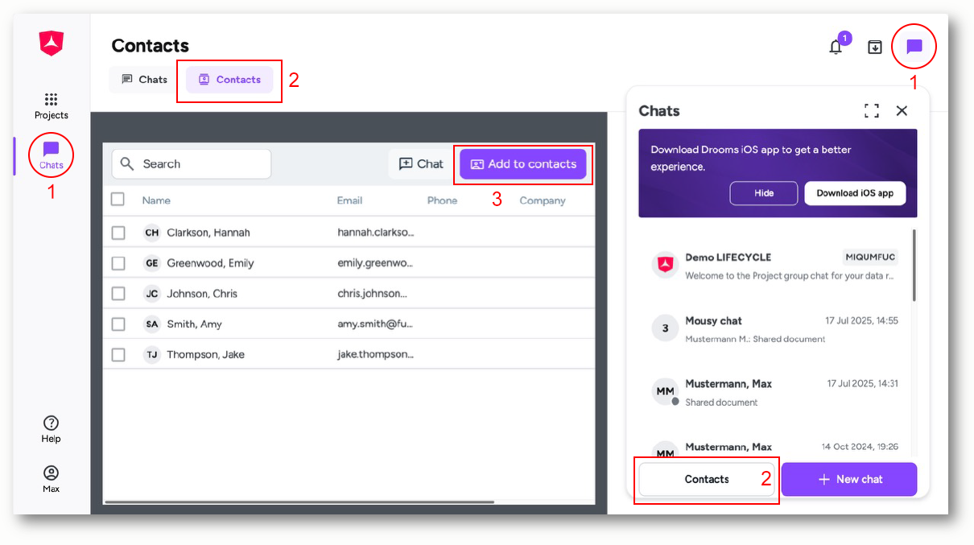Click the CH avatar for Hannah Clarkson
Viewport: 974px width, 545px height.
tap(151, 233)
